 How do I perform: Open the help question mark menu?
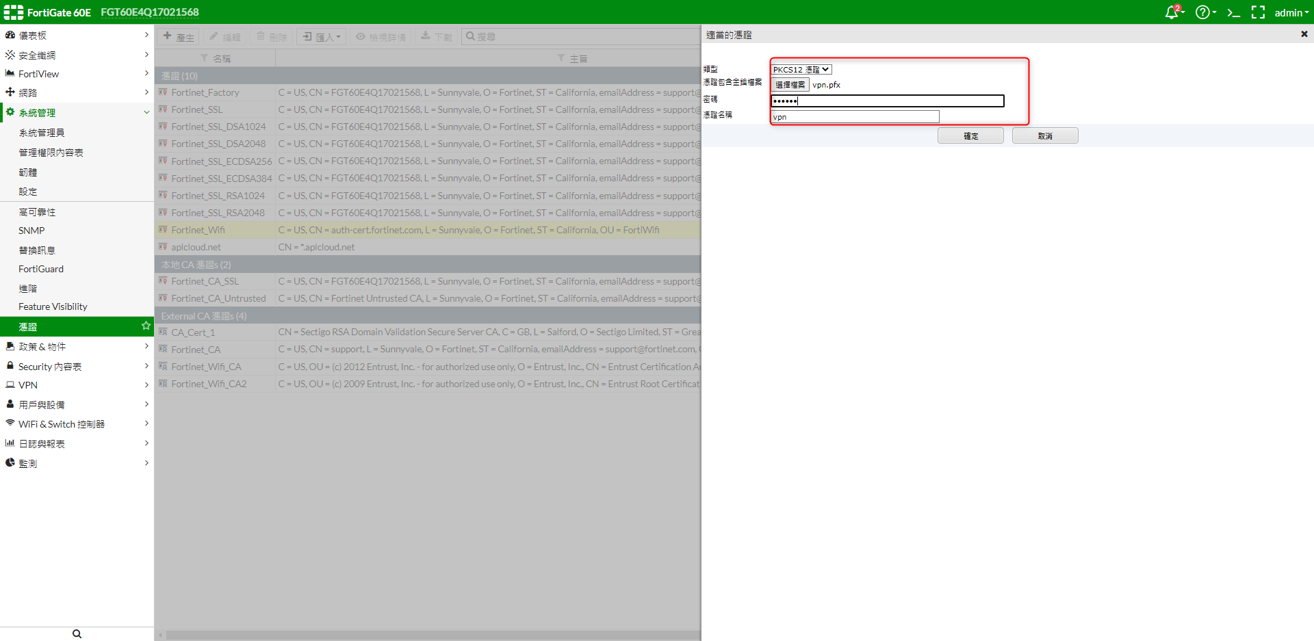tap(1205, 12)
